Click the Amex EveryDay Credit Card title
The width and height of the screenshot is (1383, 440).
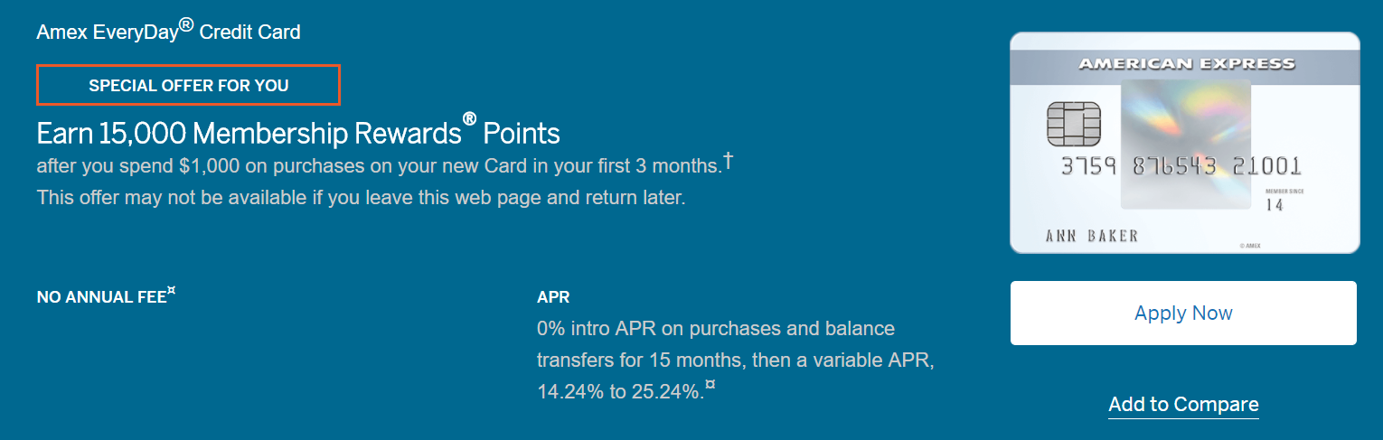tap(168, 31)
